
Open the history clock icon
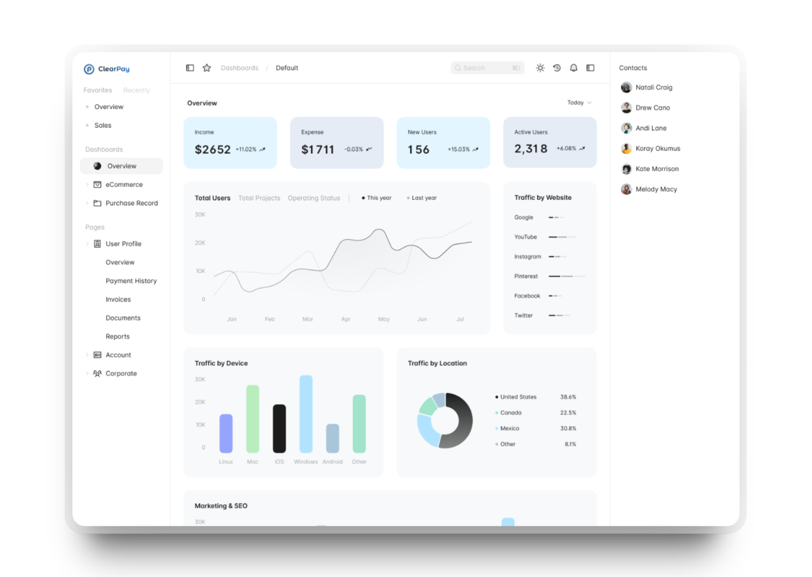(x=557, y=68)
